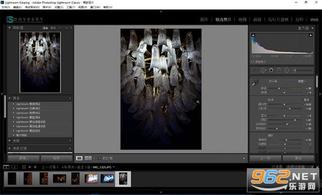
Task: Collapse the 预设 presets panel
Action: click(10, 98)
